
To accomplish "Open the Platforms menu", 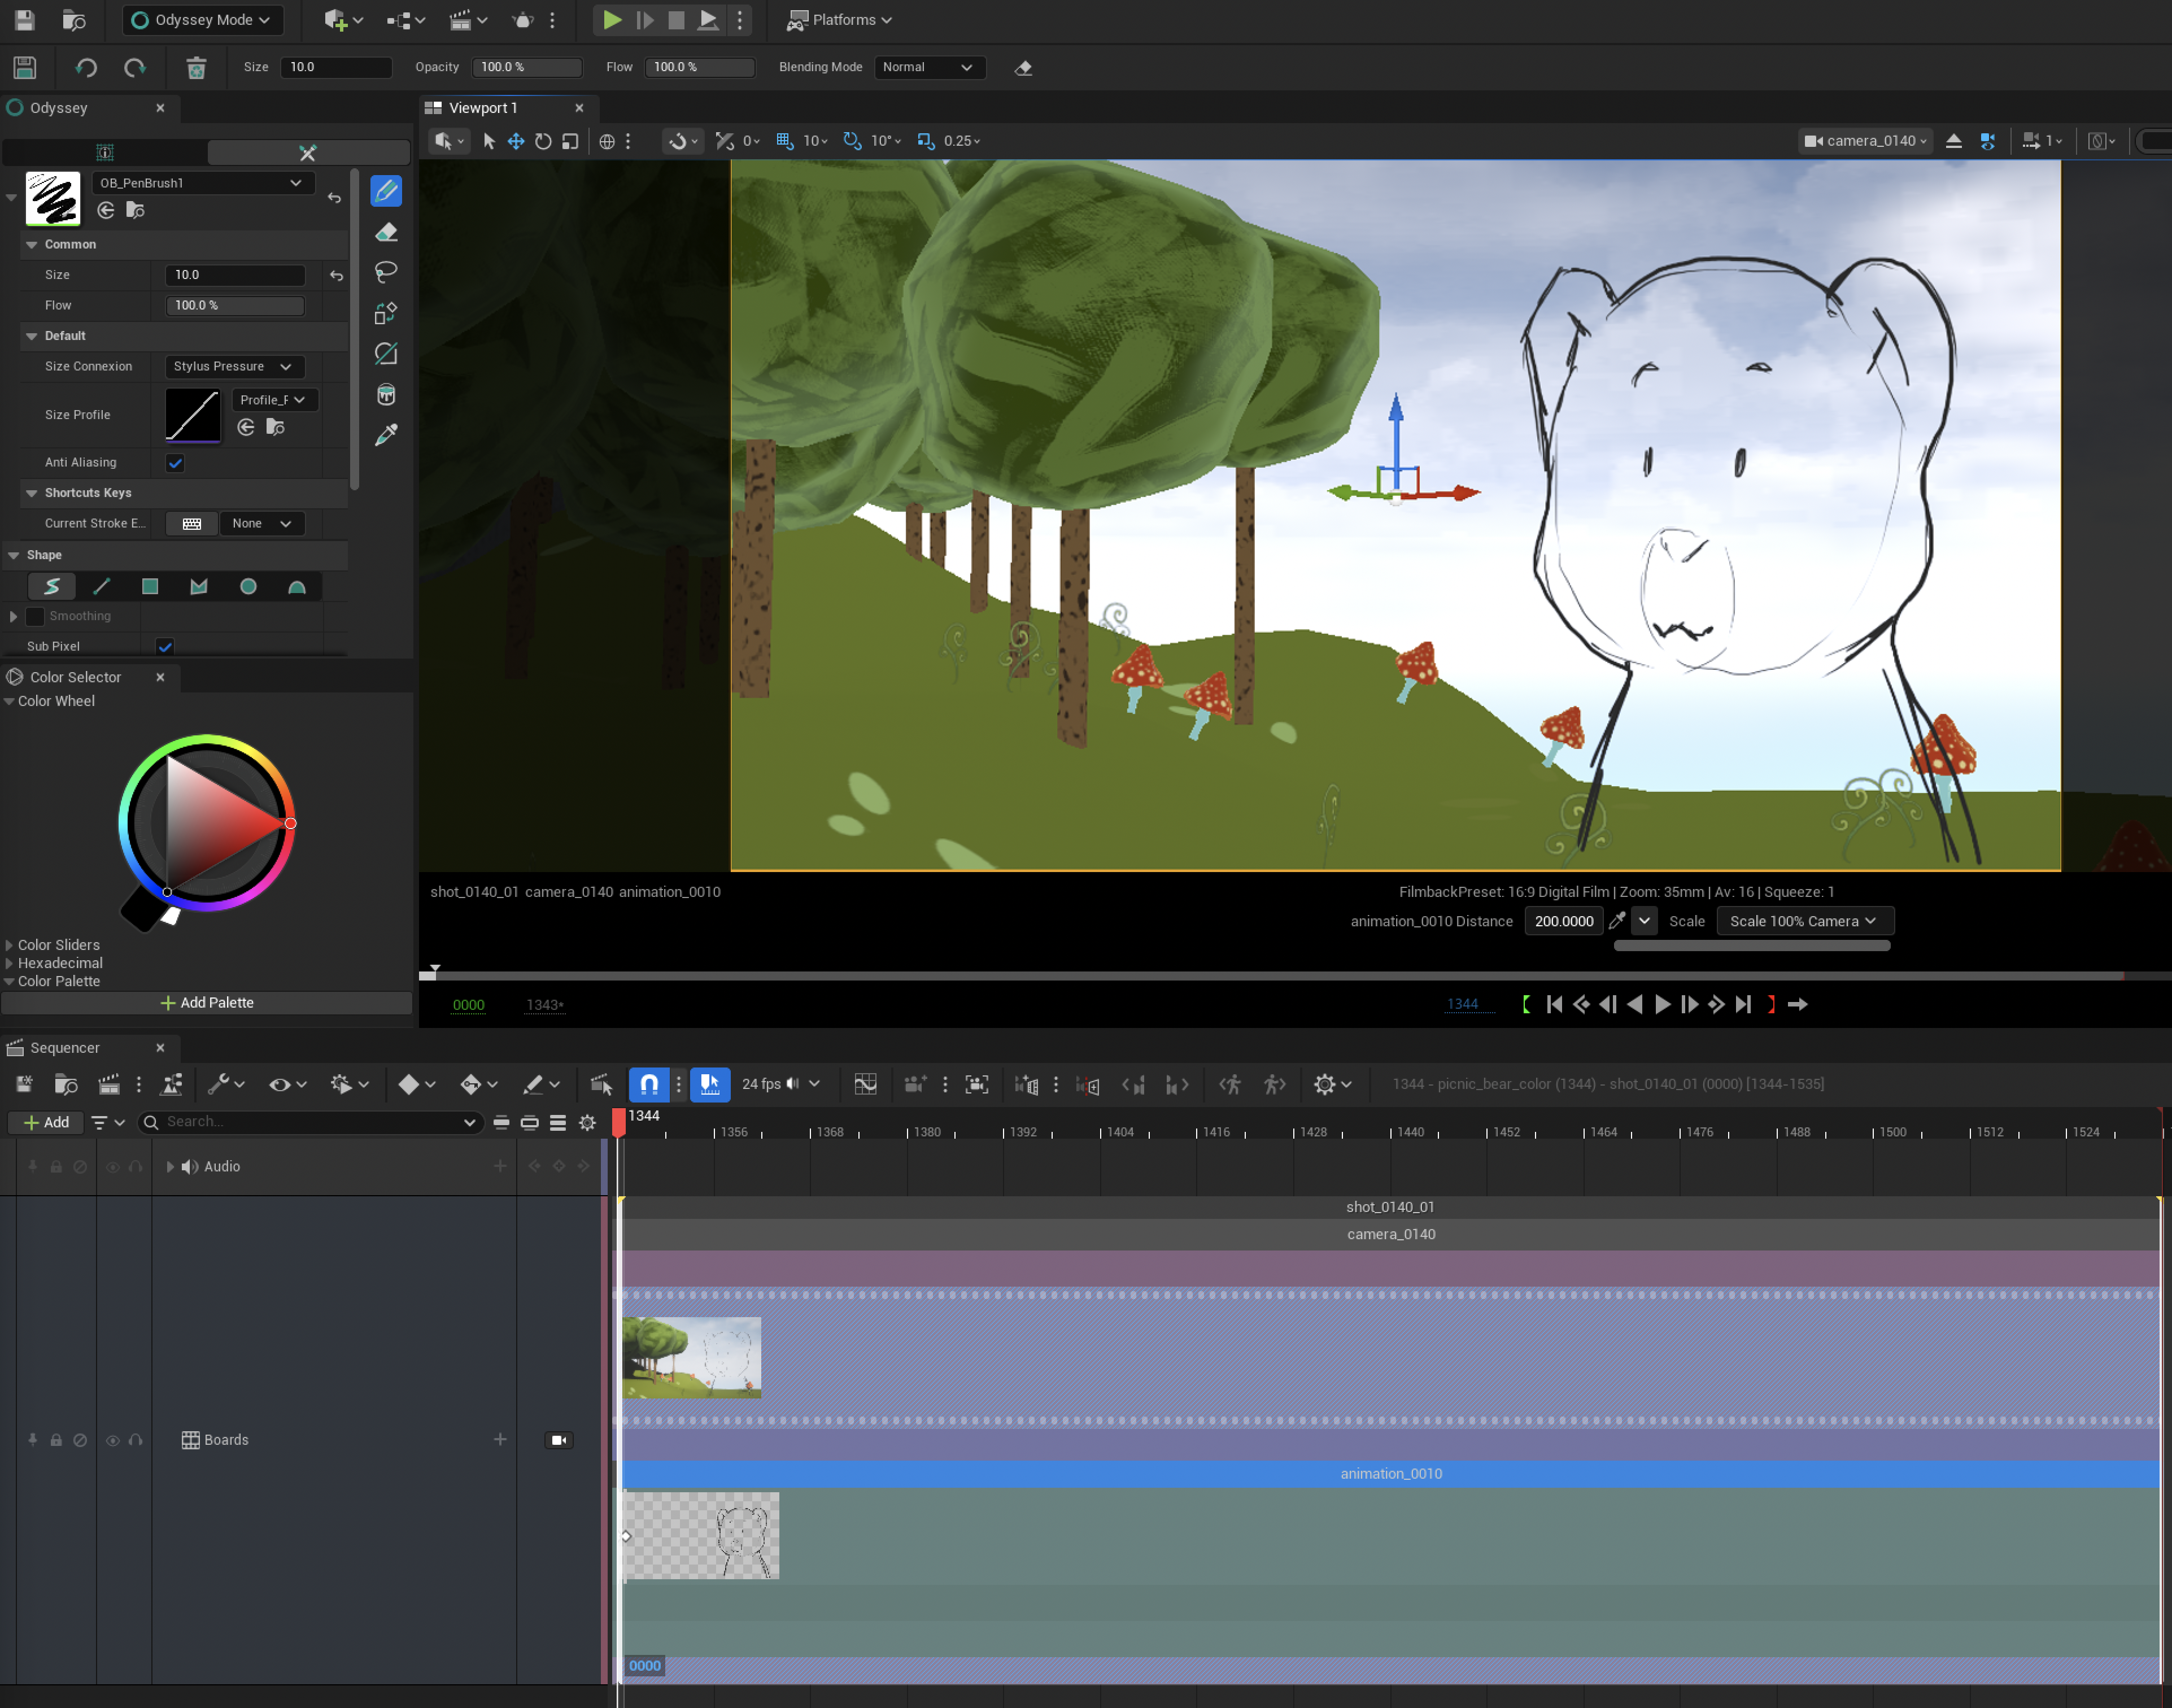I will (x=839, y=20).
